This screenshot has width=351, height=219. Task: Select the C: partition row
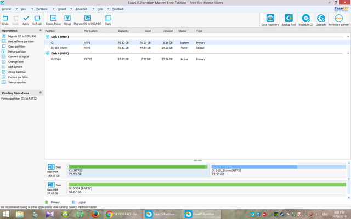(x=197, y=43)
